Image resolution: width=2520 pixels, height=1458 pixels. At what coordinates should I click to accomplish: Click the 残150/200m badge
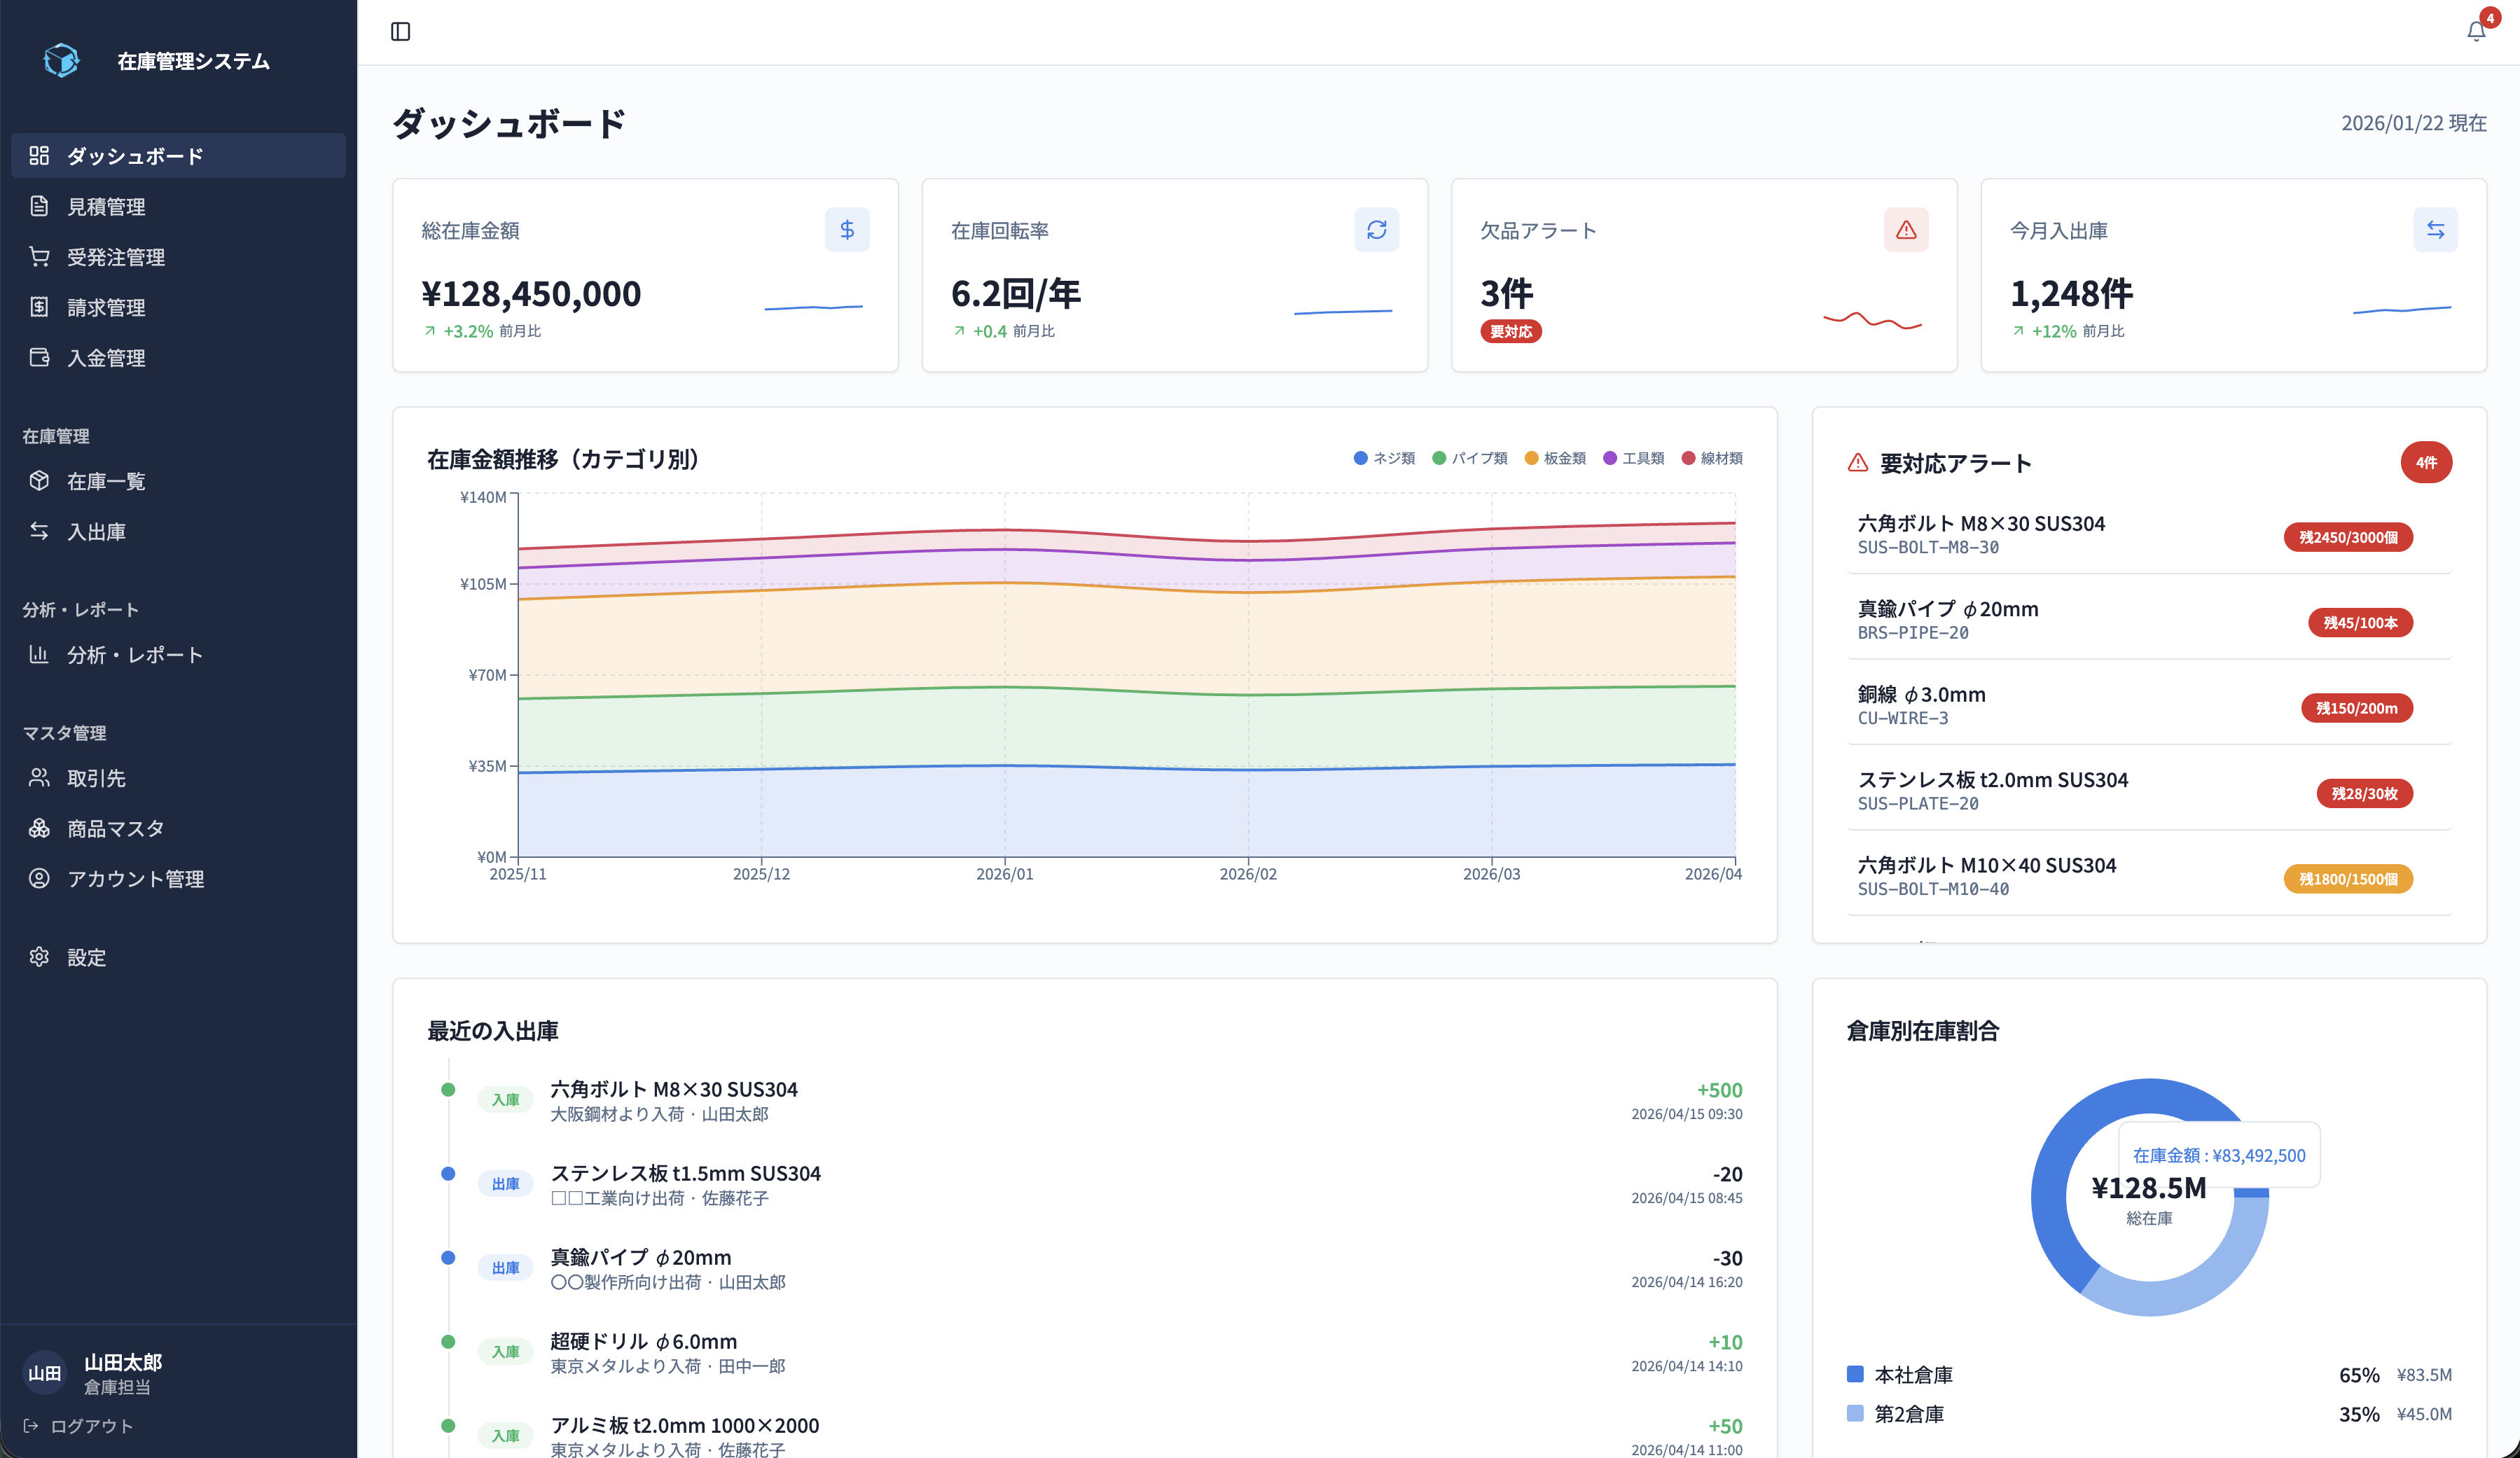[2357, 708]
